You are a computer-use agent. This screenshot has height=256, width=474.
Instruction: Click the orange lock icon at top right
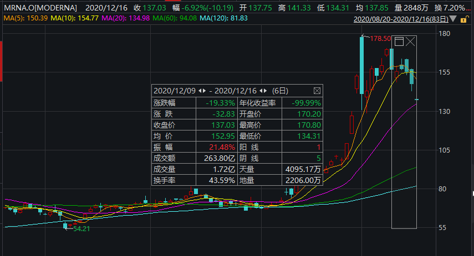[x=463, y=19]
